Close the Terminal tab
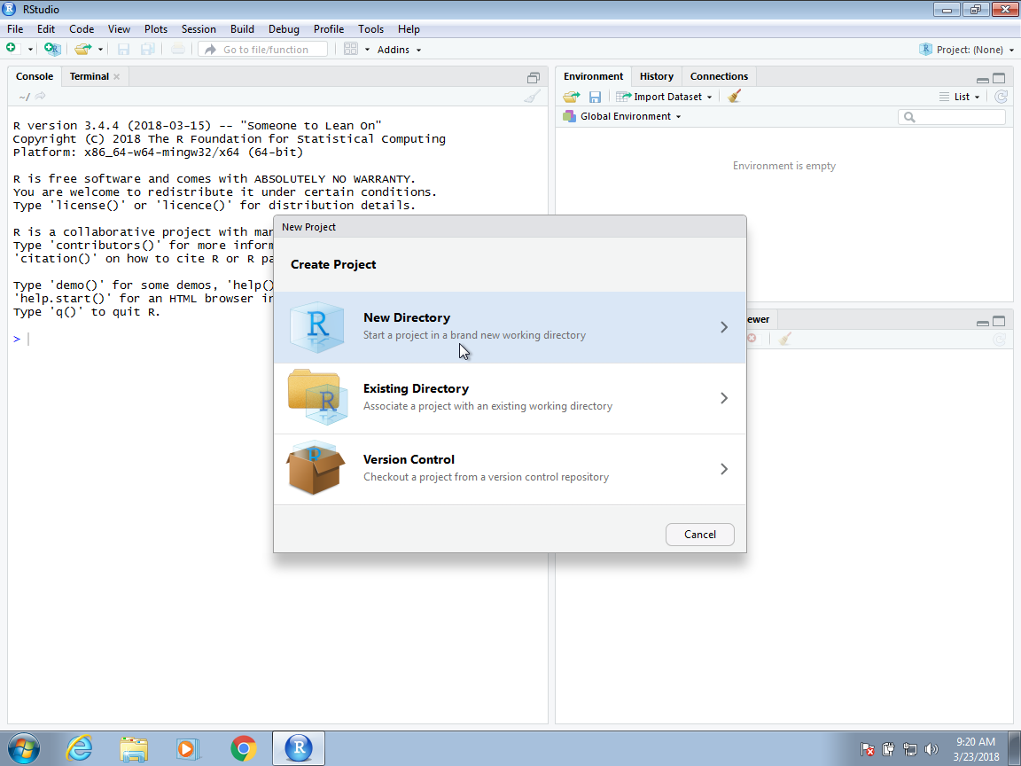 click(x=117, y=77)
